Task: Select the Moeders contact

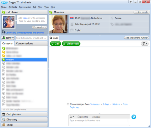Action: coord(24,60)
